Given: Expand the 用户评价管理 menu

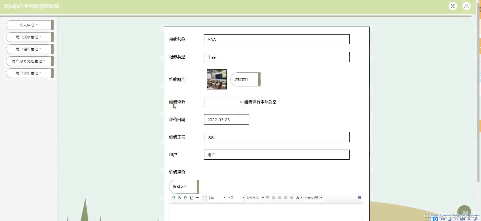Looking at the screenshot, I should (30, 73).
